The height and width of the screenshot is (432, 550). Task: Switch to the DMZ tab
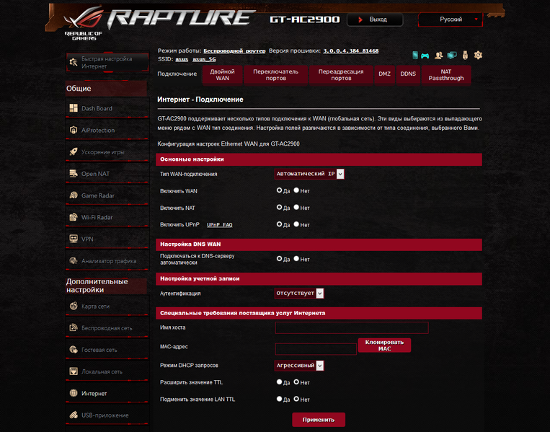click(x=384, y=75)
